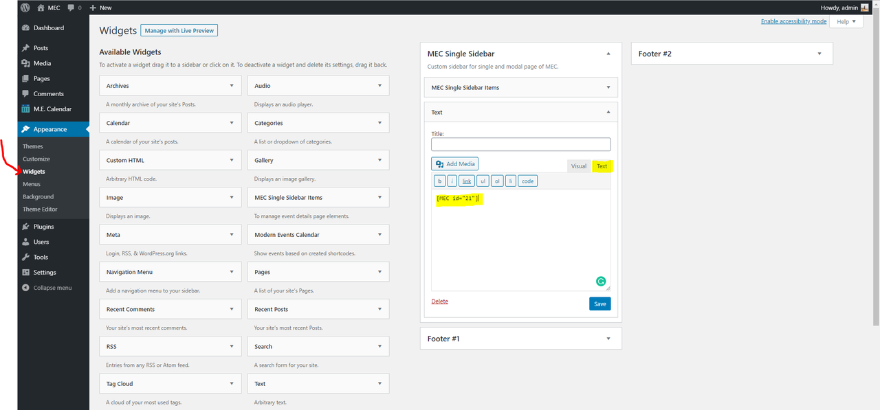Insert a link using the link quicktag
880x410 pixels.
467,181
